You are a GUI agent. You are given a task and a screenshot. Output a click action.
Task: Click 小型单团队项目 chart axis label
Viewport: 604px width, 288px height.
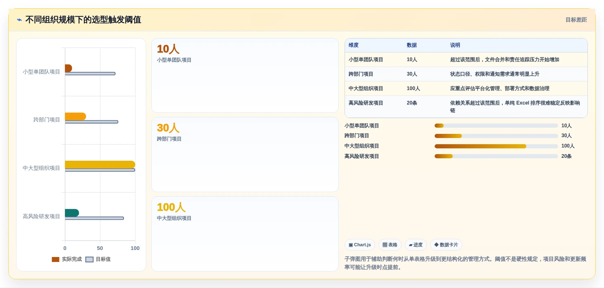point(41,71)
